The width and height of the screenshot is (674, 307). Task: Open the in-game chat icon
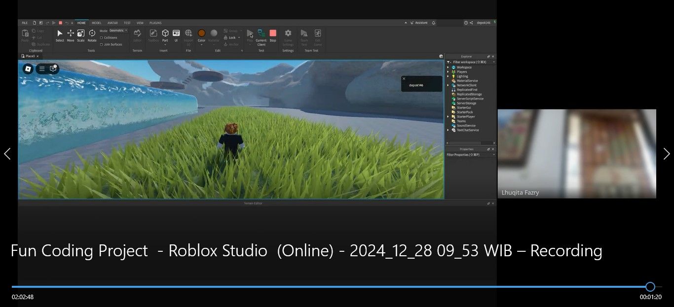click(53, 68)
